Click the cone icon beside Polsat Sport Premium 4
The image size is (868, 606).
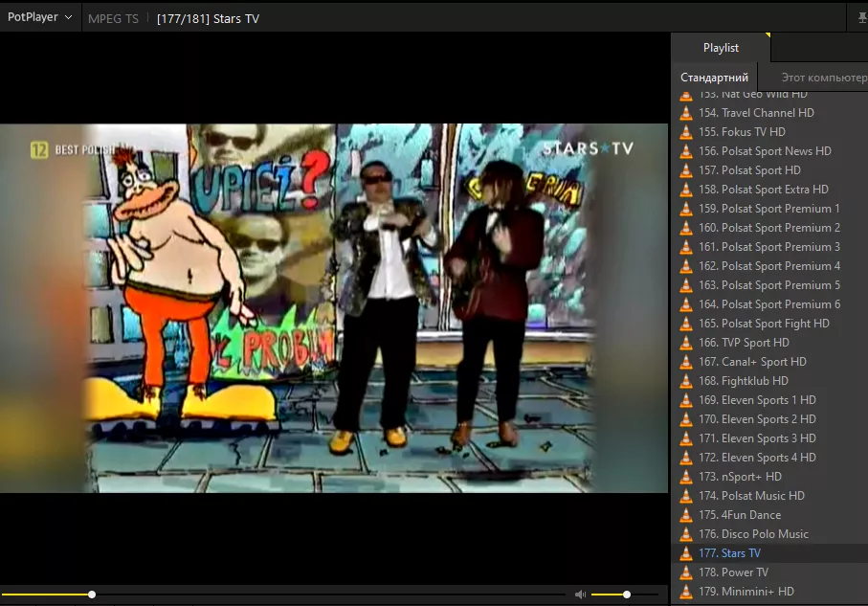tap(686, 266)
